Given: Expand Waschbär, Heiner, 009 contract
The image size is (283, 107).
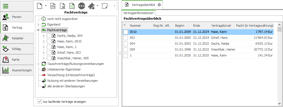Looking at the screenshot, I should click(x=43, y=58).
